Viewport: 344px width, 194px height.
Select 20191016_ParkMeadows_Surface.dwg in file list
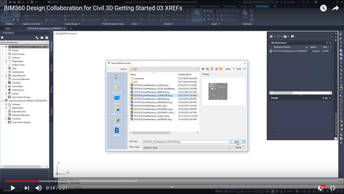pyautogui.click(x=151, y=116)
